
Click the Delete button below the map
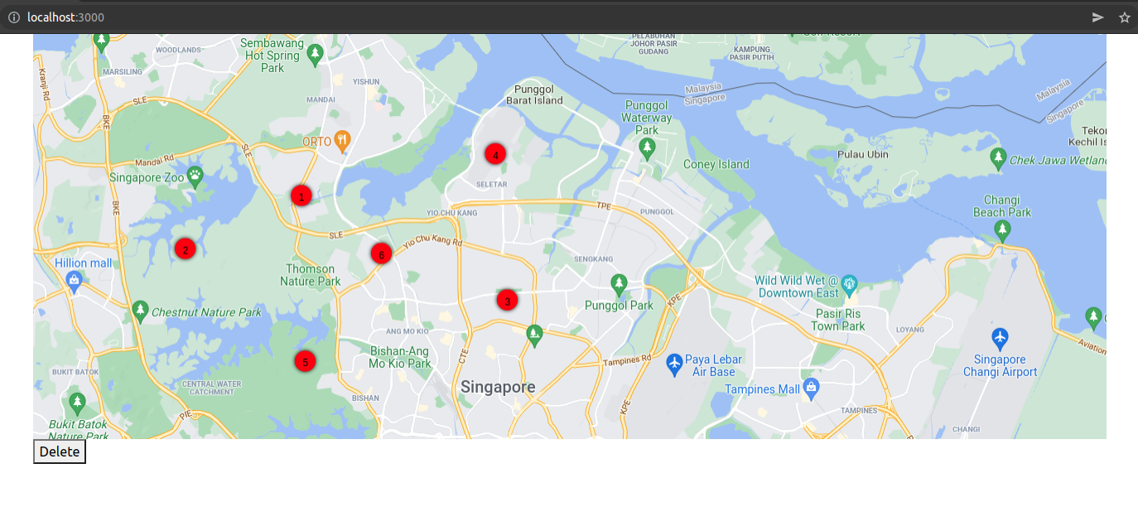pyautogui.click(x=60, y=452)
